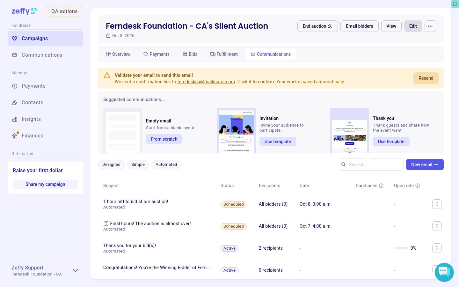Click the 0% open rate progress bar
The image size is (459, 287).
click(x=401, y=248)
